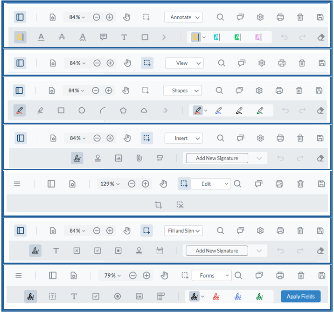Expand more tools chevron in Annotate row
This screenshot has height=313, width=334.
coord(164,37)
